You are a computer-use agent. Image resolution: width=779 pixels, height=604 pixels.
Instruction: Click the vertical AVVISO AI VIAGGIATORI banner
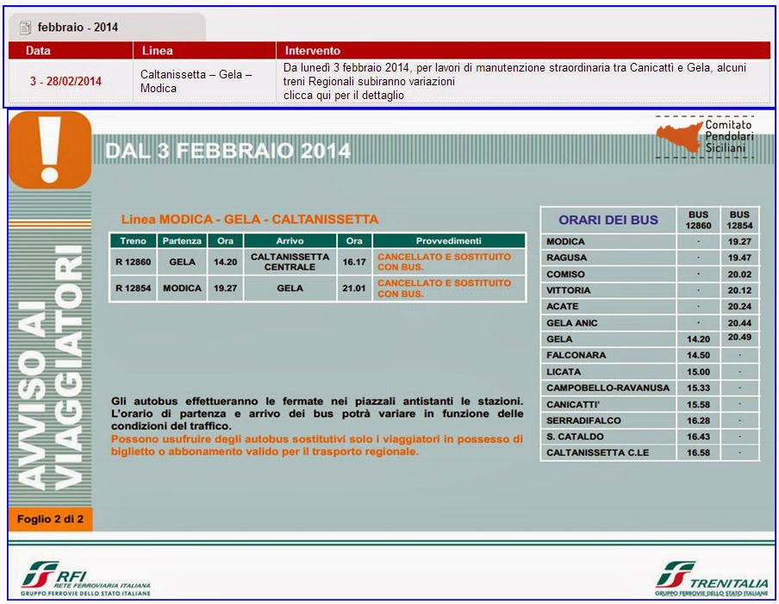pyautogui.click(x=50, y=368)
